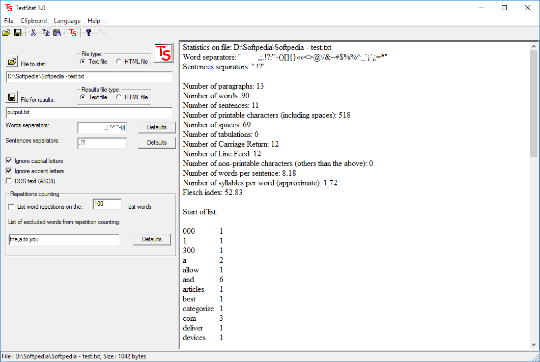Click the Words separators input field
The width and height of the screenshot is (540, 362).
(102, 128)
